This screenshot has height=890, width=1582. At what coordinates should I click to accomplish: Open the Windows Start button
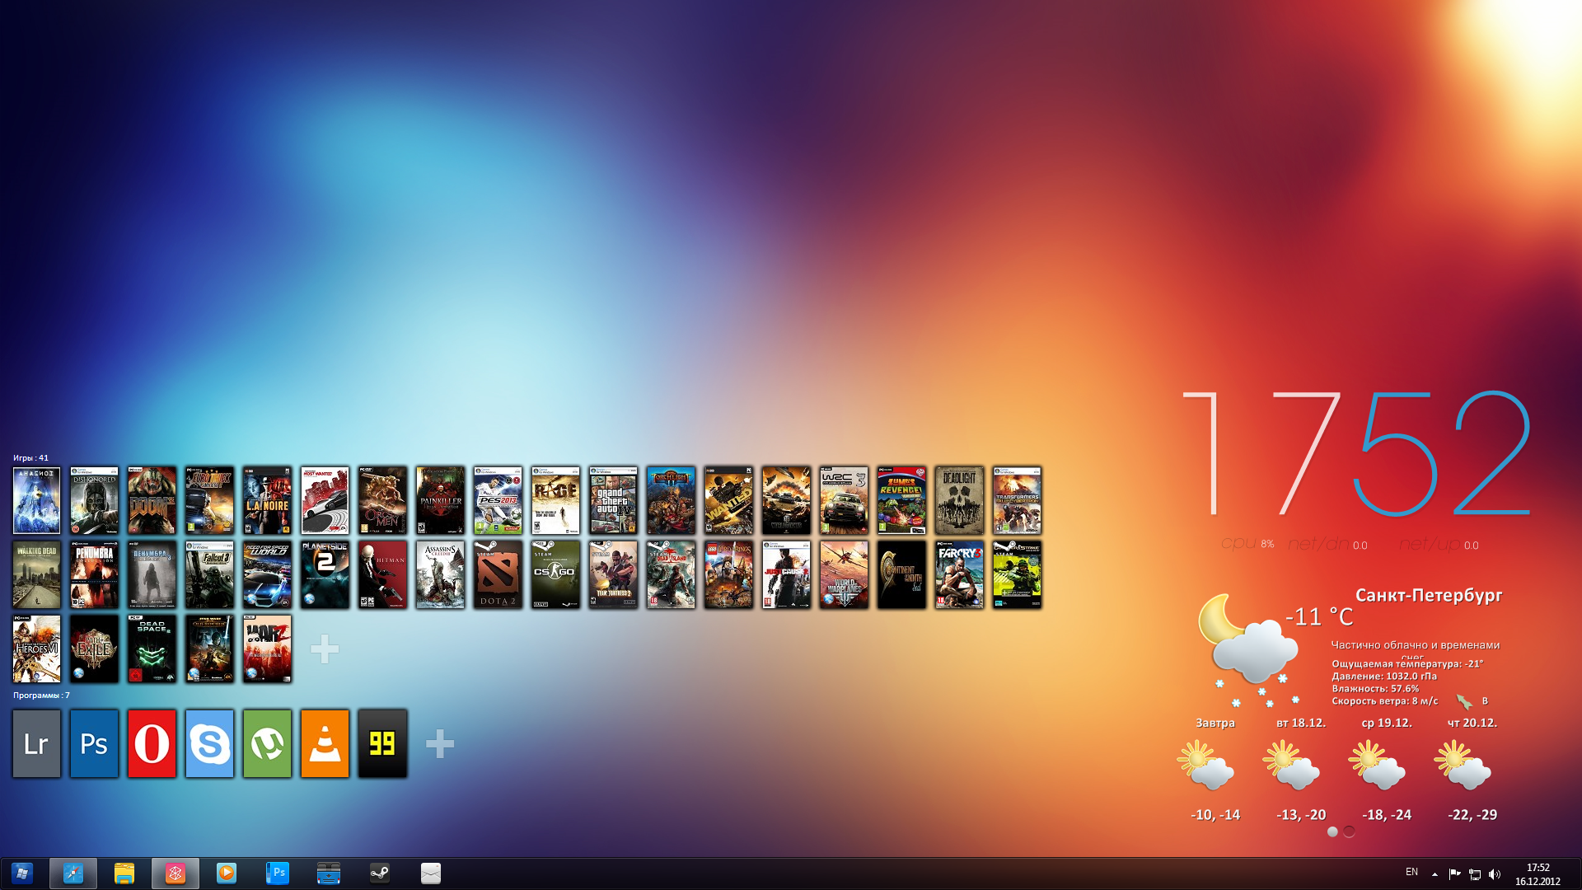(22, 873)
